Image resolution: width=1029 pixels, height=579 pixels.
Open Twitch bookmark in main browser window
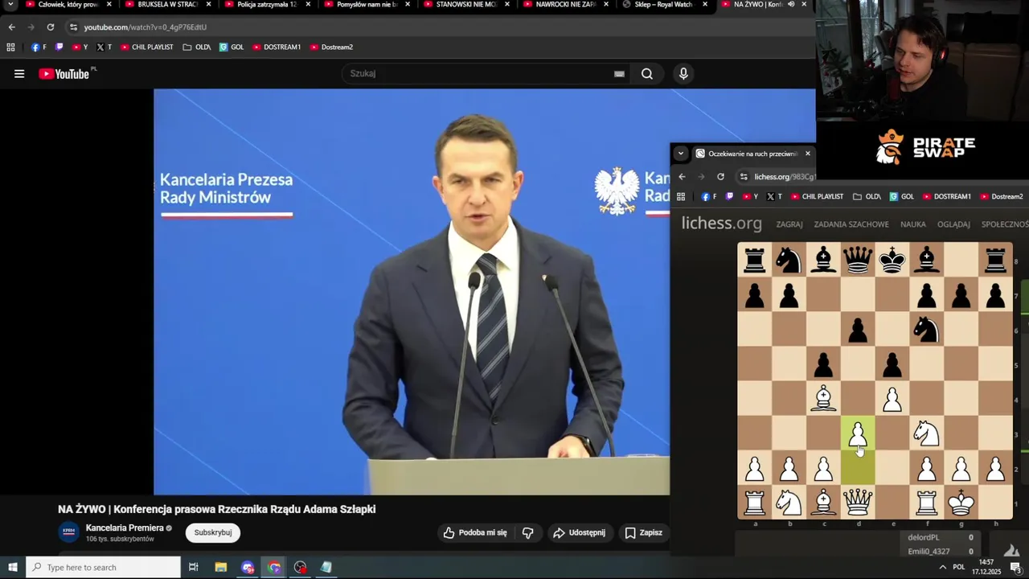pyautogui.click(x=59, y=47)
